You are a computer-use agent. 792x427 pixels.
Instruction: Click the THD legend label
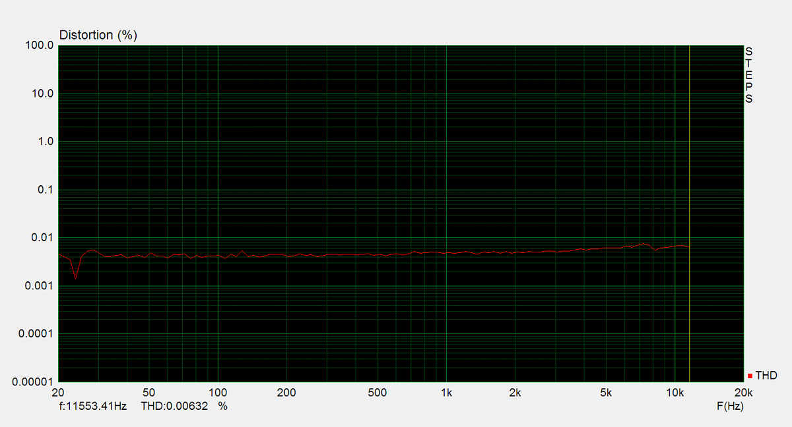coord(766,376)
